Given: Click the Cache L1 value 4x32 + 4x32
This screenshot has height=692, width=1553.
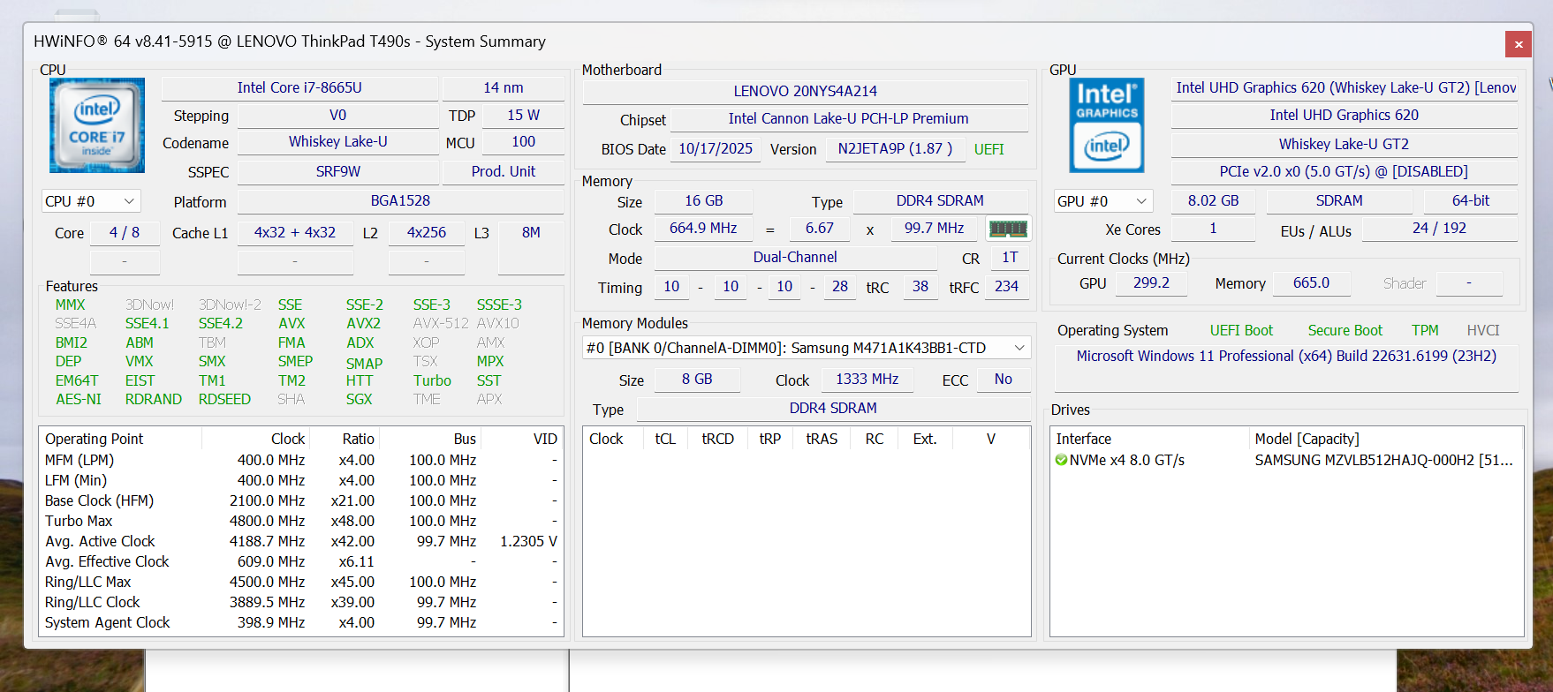Looking at the screenshot, I should tap(295, 232).
